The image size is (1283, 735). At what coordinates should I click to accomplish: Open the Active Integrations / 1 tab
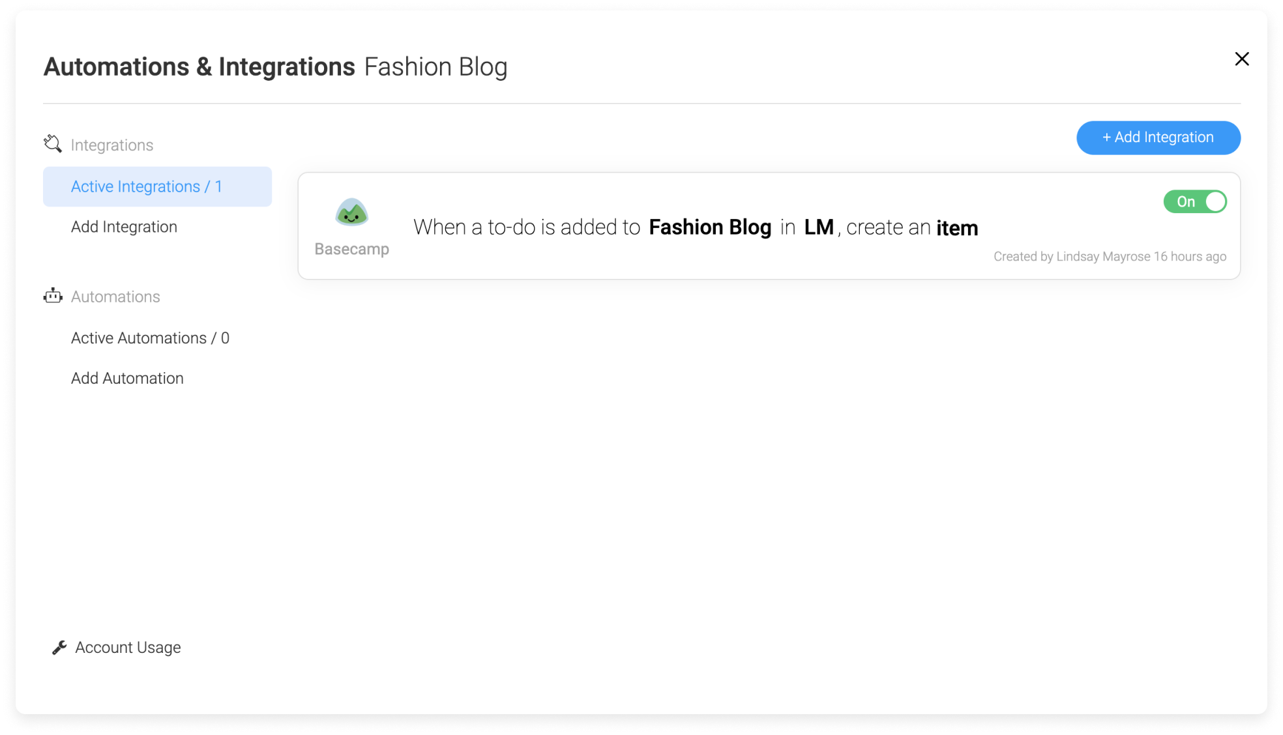pyautogui.click(x=157, y=187)
